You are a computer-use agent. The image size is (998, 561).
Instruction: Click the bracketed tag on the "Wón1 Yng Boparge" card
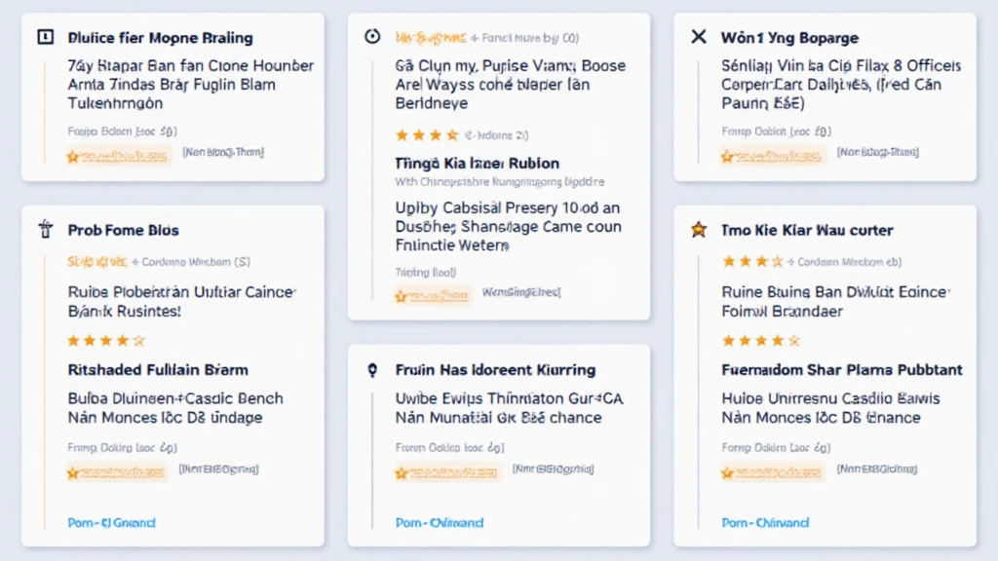point(875,153)
